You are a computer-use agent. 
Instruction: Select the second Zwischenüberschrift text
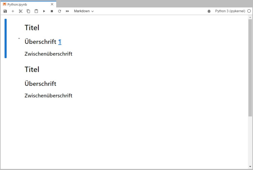point(48,96)
